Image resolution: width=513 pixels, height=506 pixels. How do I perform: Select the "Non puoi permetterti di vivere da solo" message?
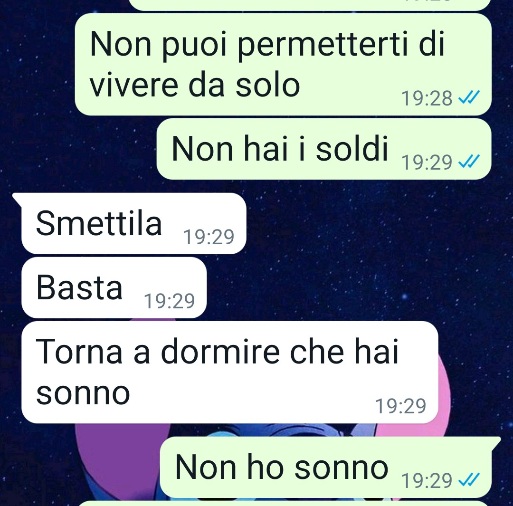click(x=283, y=65)
